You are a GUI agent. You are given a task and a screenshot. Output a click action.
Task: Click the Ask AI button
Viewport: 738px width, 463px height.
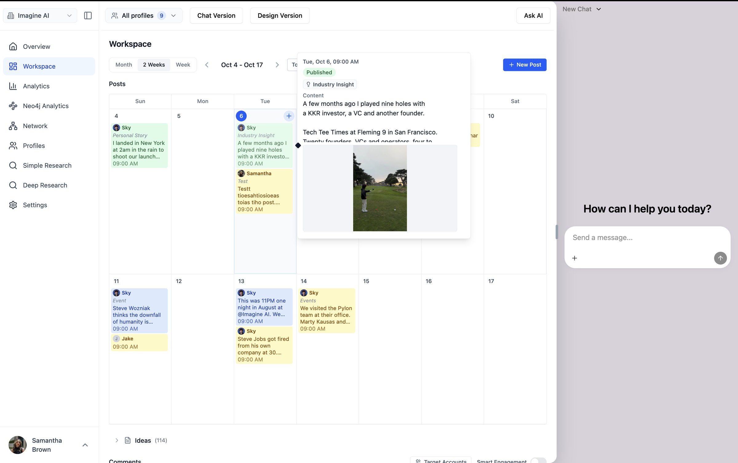click(533, 15)
